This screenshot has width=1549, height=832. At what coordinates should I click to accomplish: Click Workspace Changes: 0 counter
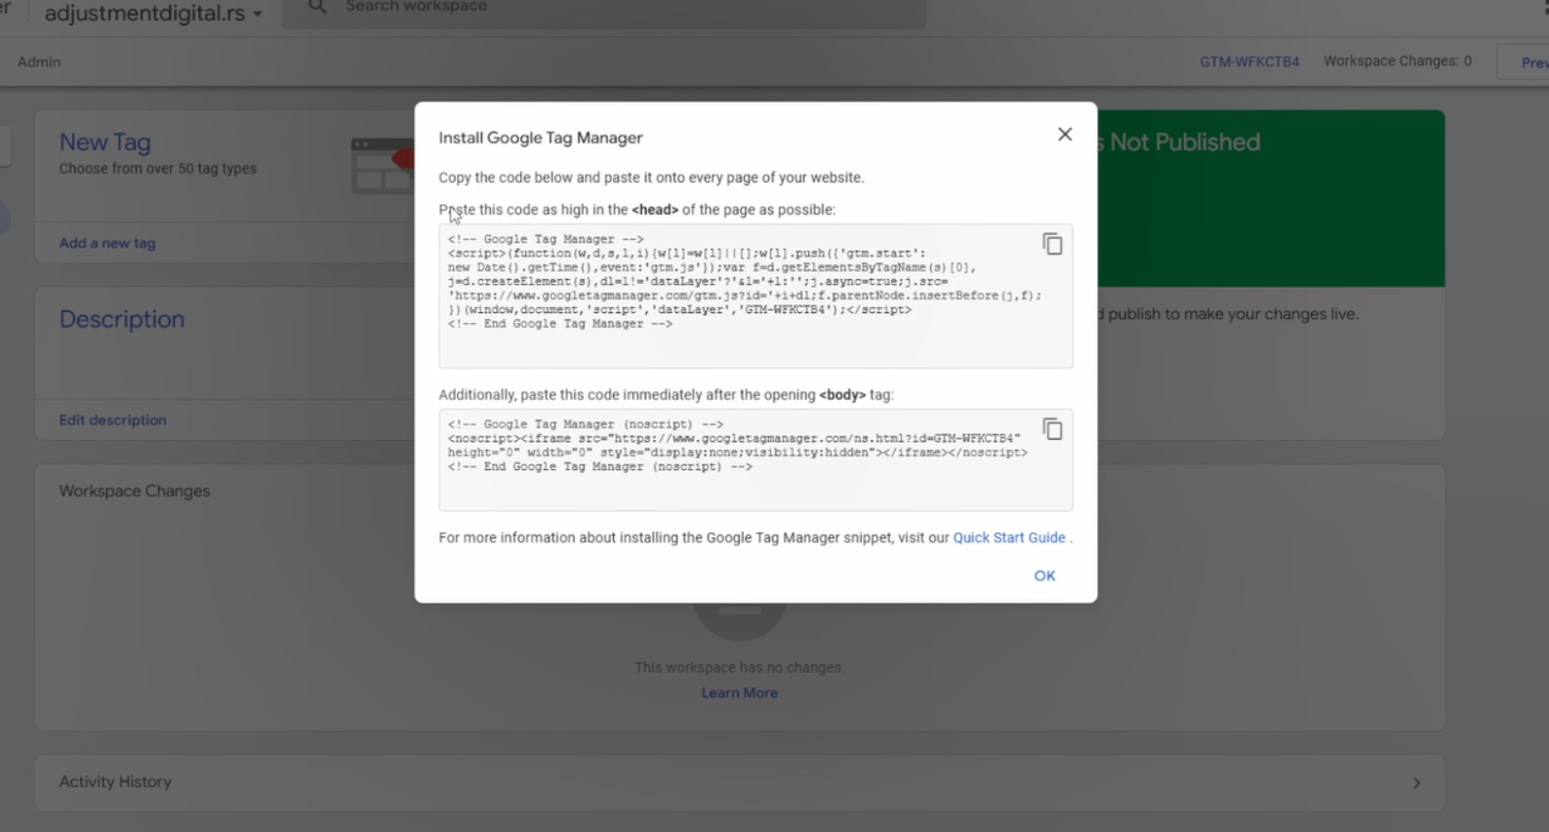[1398, 60]
